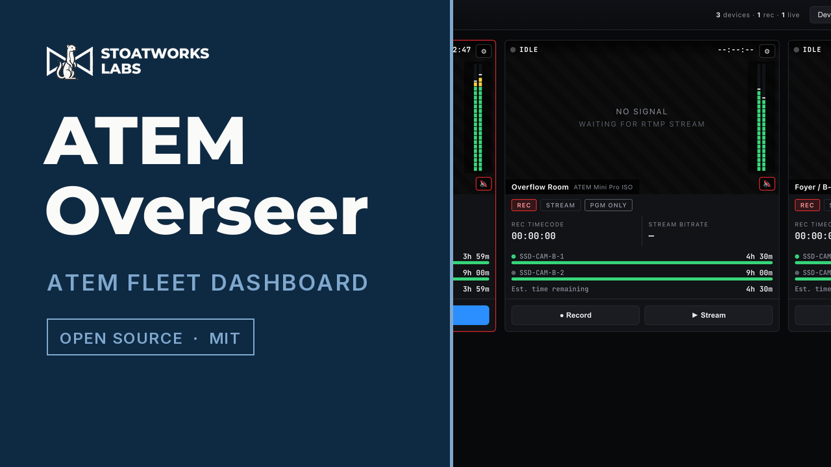Start streaming with the Stream button
The image size is (831, 467).
click(x=708, y=315)
